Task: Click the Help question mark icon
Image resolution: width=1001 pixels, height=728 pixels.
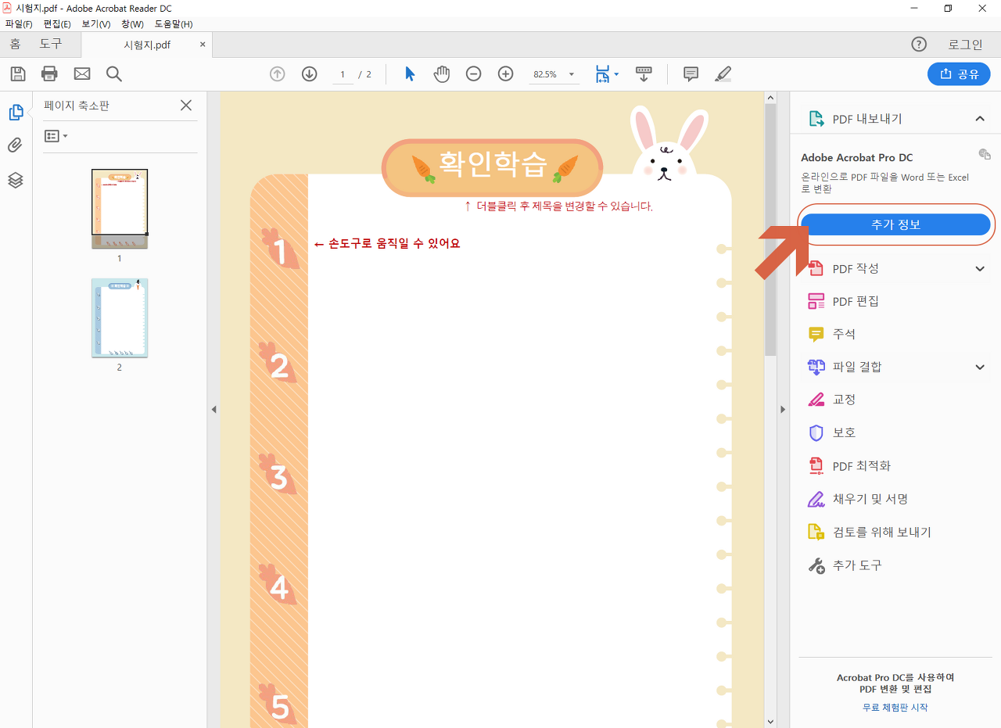Action: pos(919,45)
